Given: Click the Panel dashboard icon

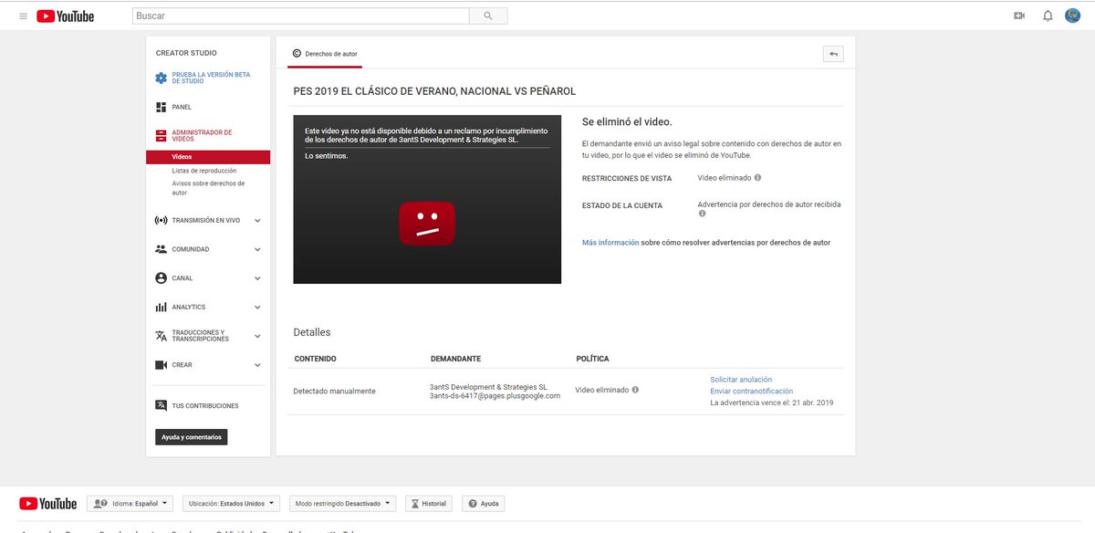Looking at the screenshot, I should [x=162, y=107].
